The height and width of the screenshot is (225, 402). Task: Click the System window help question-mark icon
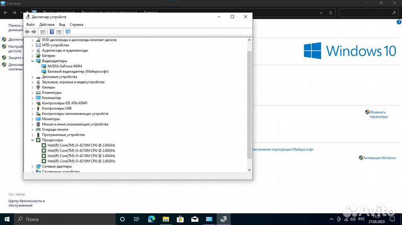399,22
